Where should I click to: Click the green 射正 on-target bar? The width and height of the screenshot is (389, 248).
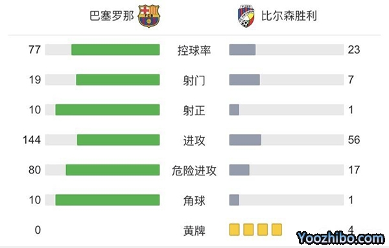(108, 109)
